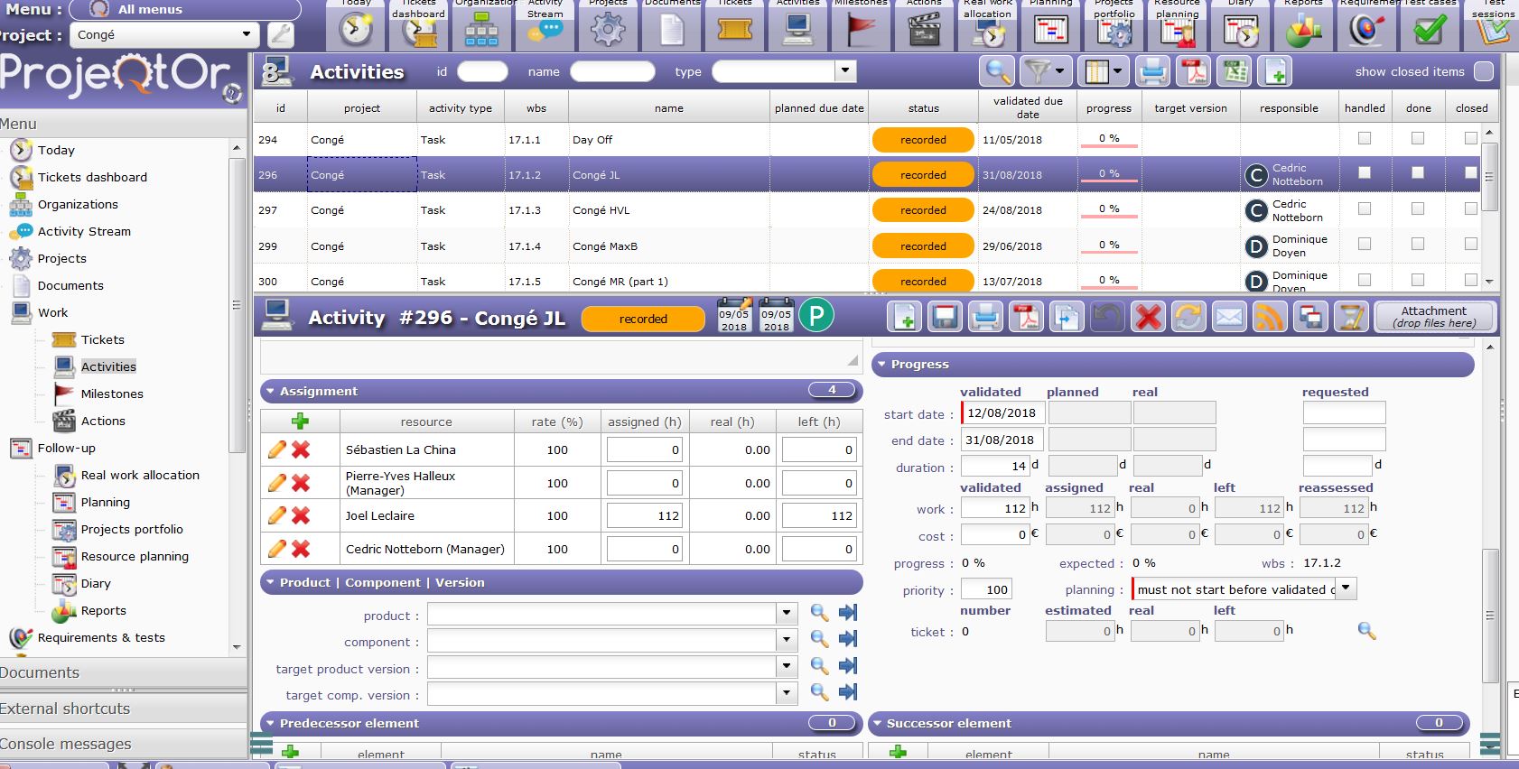The width and height of the screenshot is (1519, 769).
Task: Click the recorded status button for Congé MaxB
Action: 922,246
